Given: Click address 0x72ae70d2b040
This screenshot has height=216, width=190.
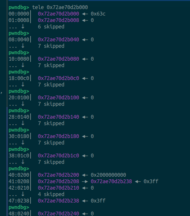Looking at the screenshot, I should click(x=58, y=40).
